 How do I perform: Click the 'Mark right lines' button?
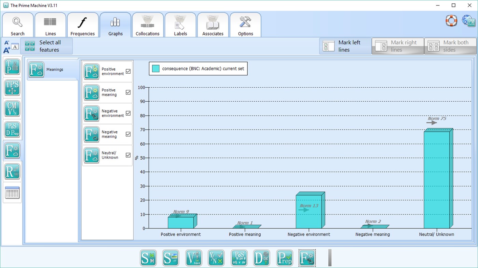pyautogui.click(x=398, y=46)
